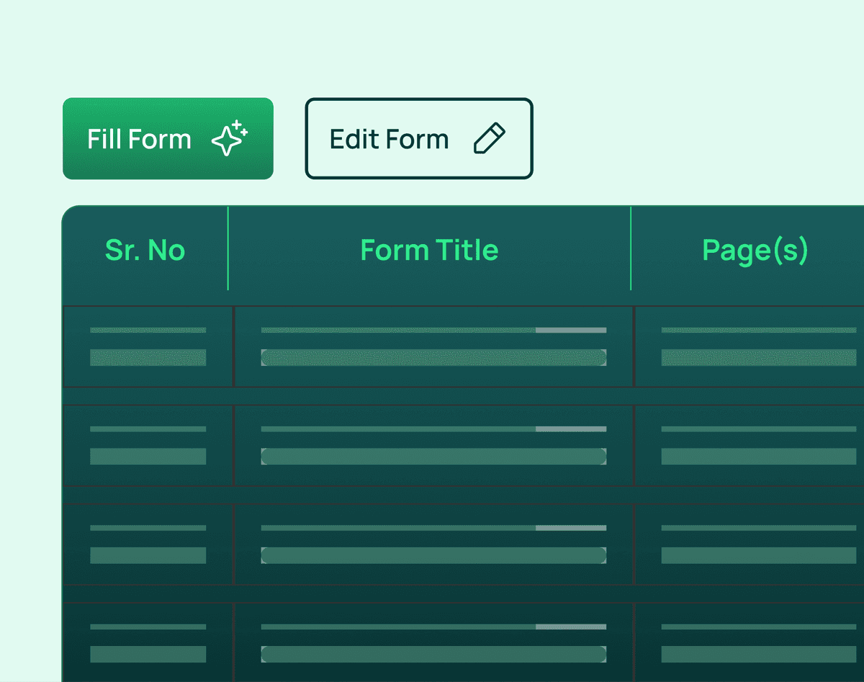Click the first row Sr. No cell
The image size is (864, 682).
click(x=148, y=346)
